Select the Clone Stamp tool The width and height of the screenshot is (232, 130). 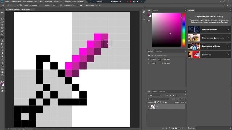(x=3, y=40)
